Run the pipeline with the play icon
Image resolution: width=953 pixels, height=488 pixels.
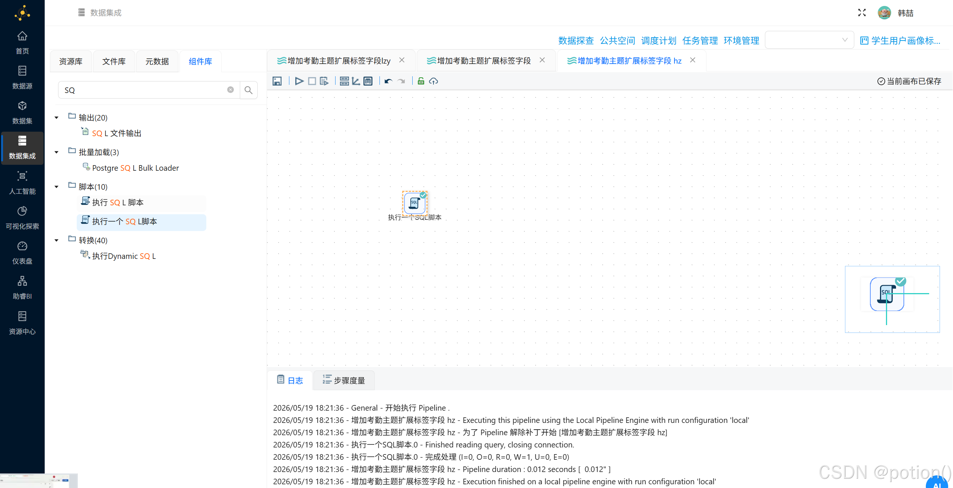(299, 81)
